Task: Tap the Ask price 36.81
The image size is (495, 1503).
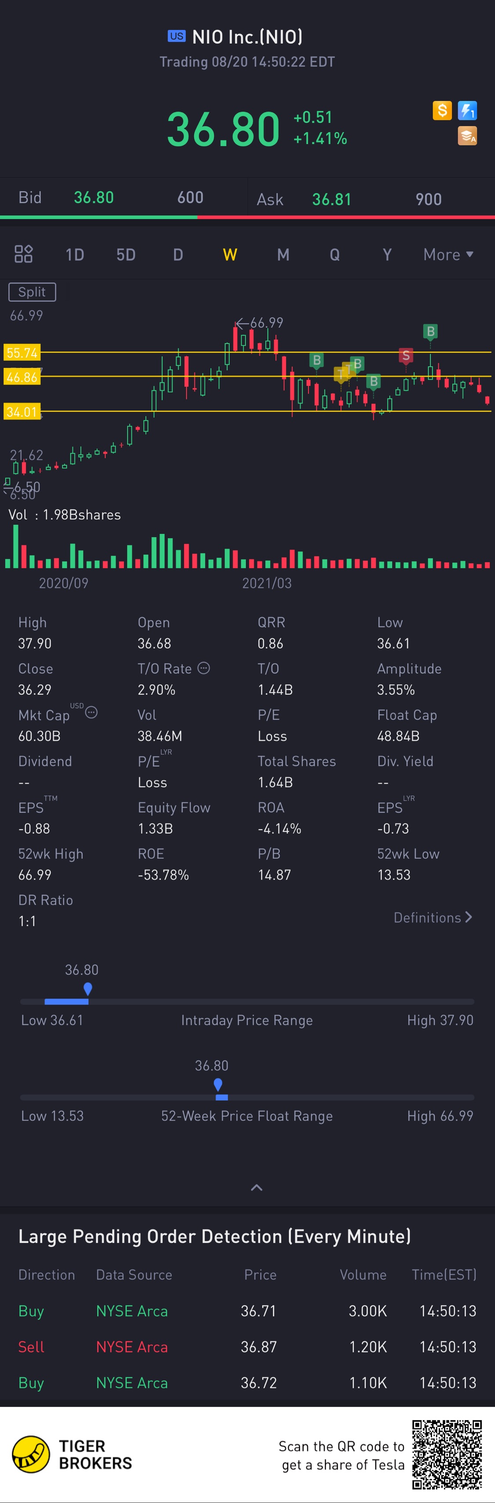Action: pos(332,200)
